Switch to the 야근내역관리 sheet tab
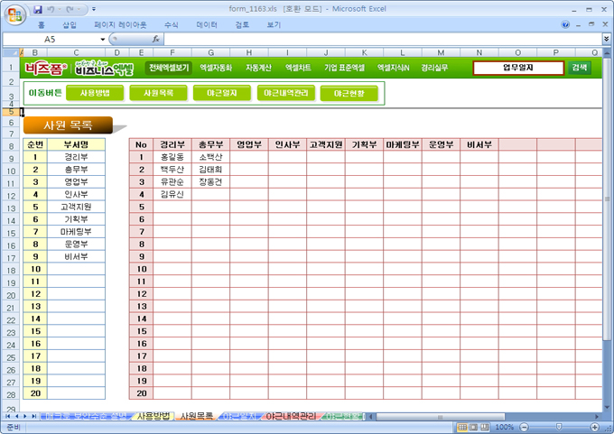The height and width of the screenshot is (434, 614). point(291,416)
